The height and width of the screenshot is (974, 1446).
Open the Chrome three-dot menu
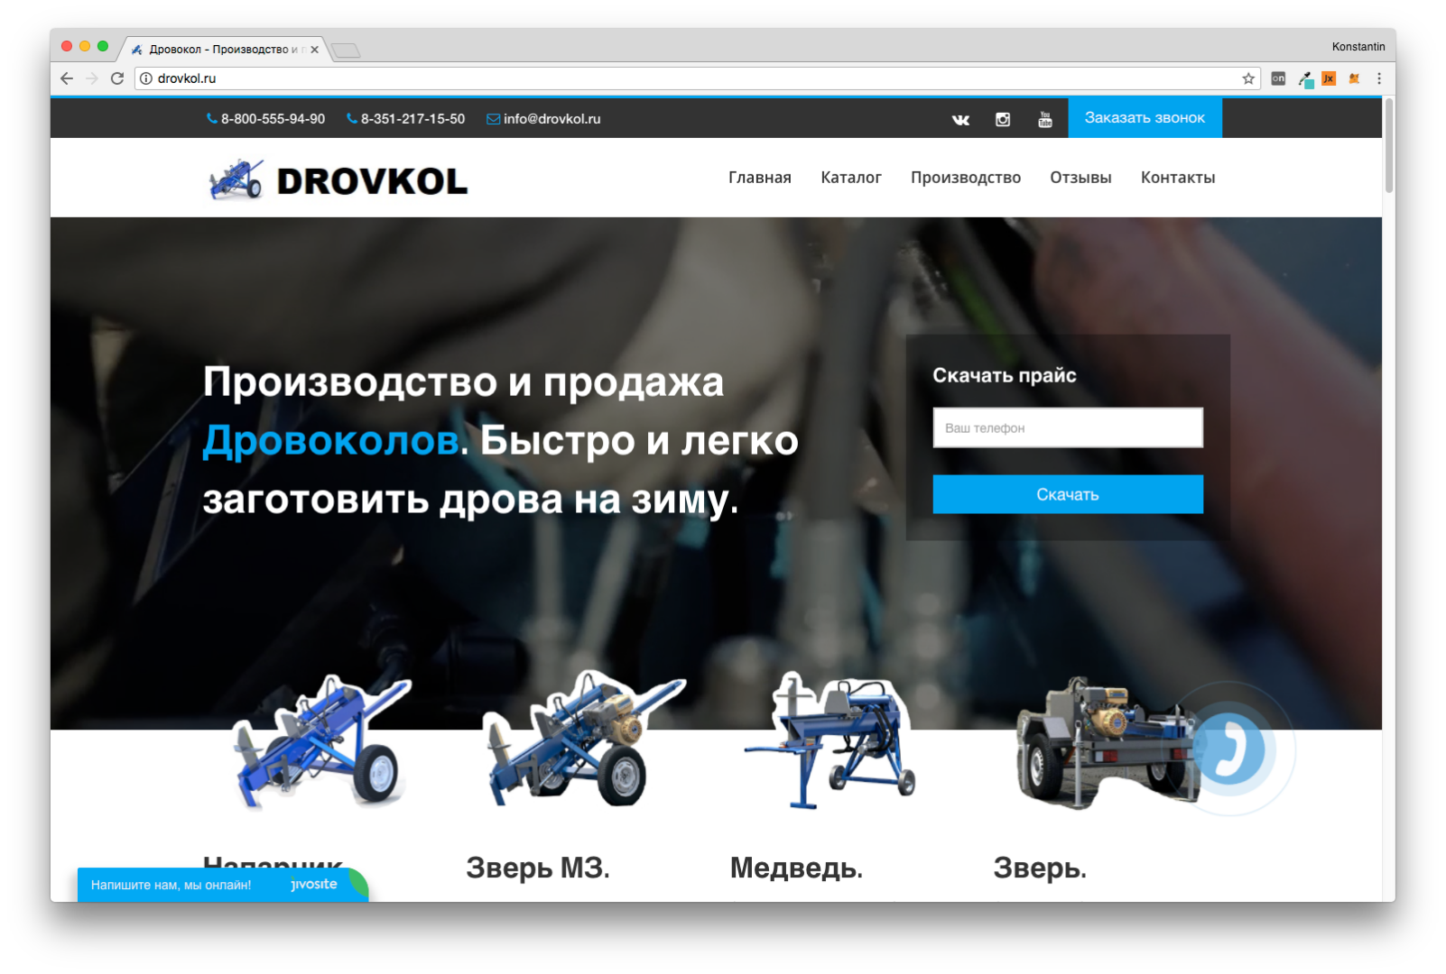click(1378, 78)
